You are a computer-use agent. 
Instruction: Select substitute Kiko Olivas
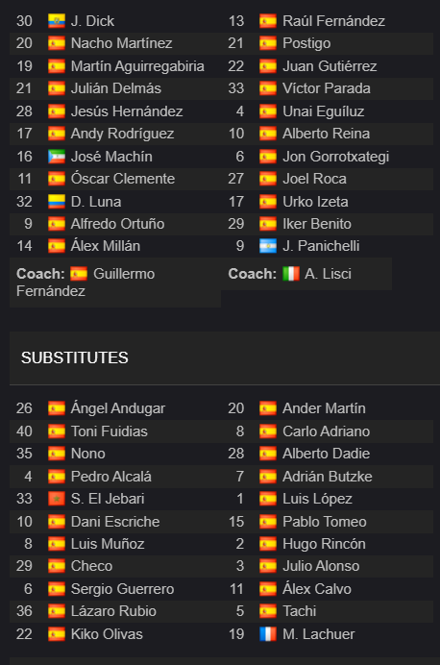coord(107,634)
